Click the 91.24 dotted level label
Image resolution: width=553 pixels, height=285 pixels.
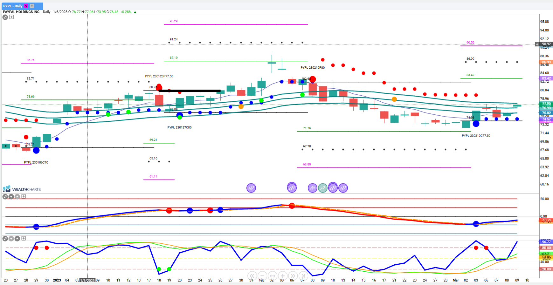pyautogui.click(x=174, y=39)
